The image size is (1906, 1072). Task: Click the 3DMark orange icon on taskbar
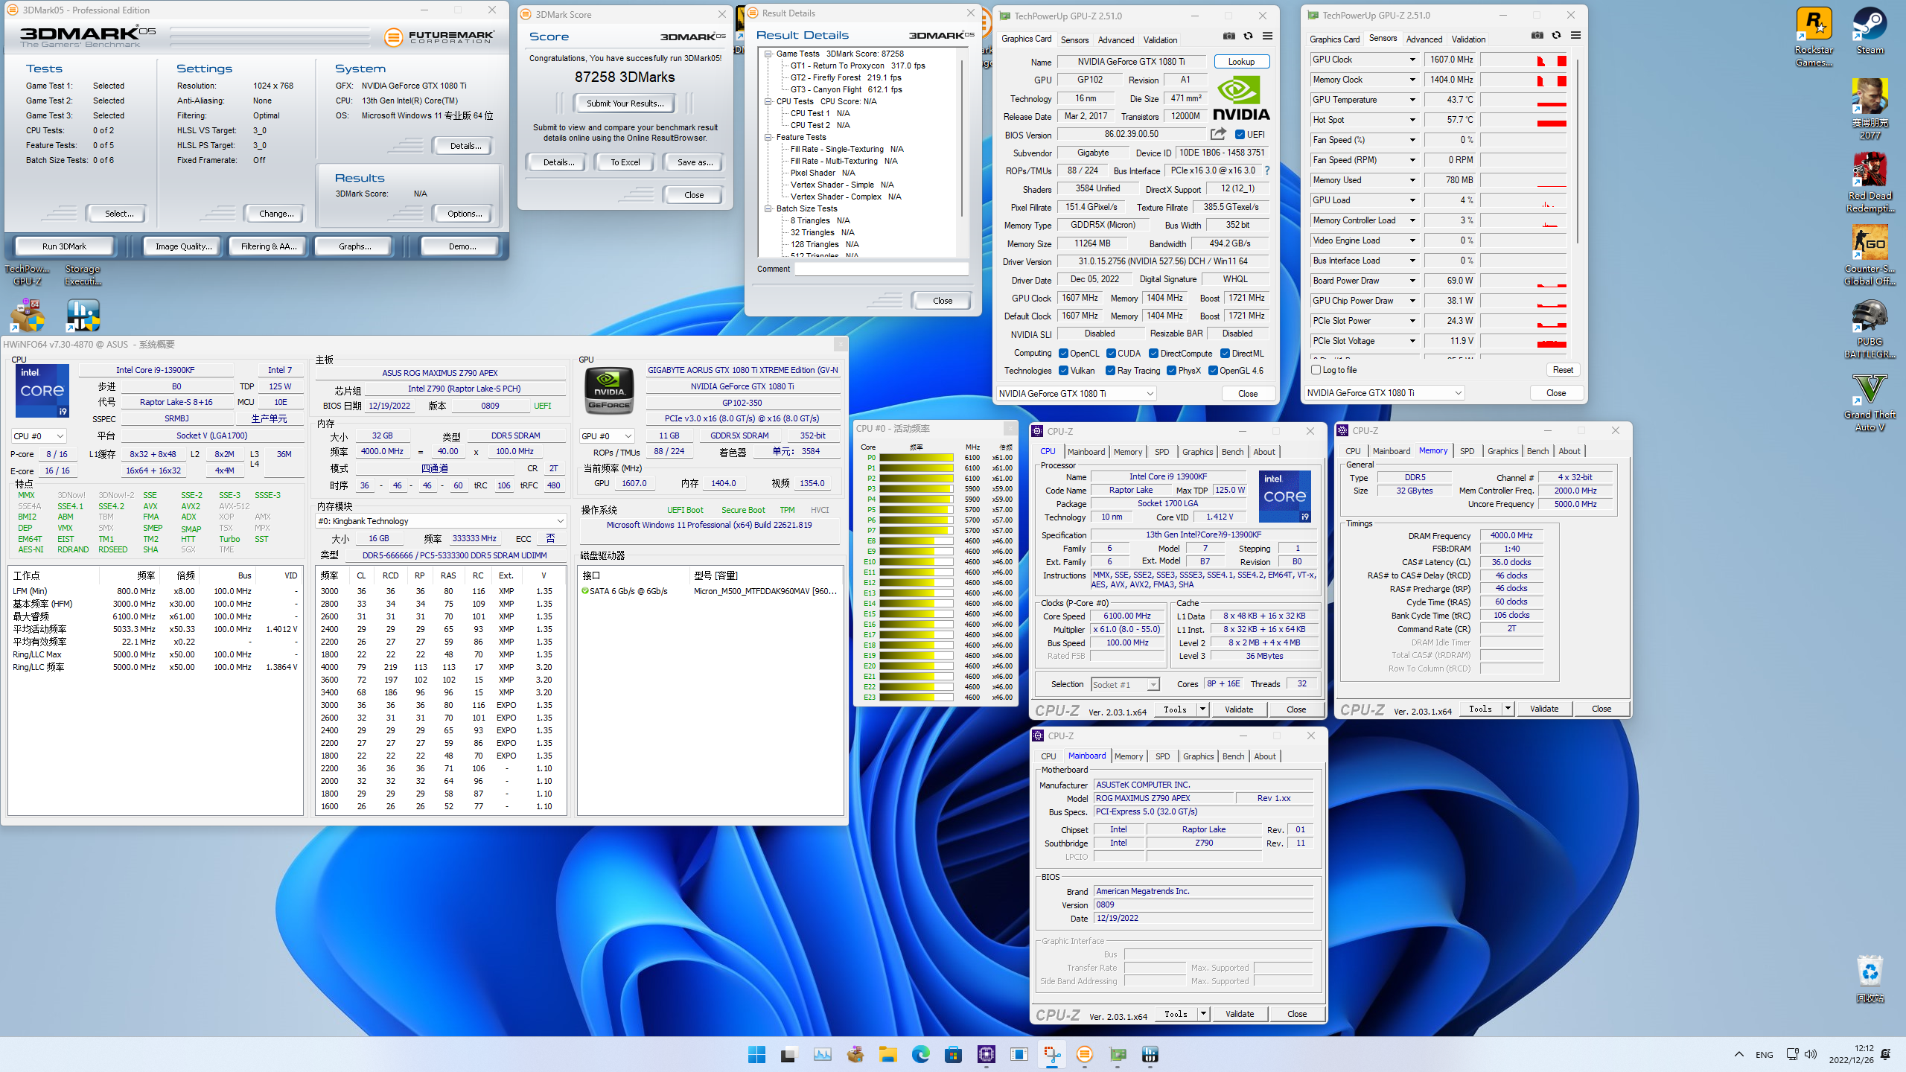(1084, 1054)
